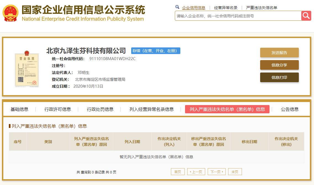Click the record count text 共查询到0条记录
Viewport: 314px width, 185px height.
[91, 172]
